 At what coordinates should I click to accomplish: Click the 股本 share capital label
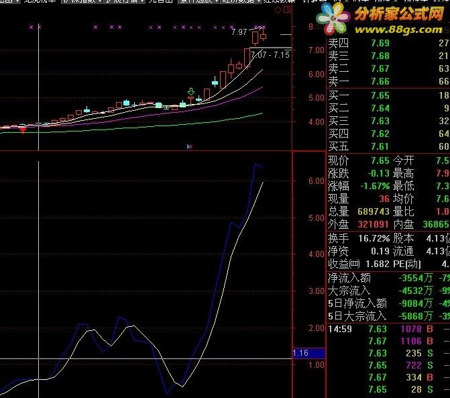coord(403,238)
